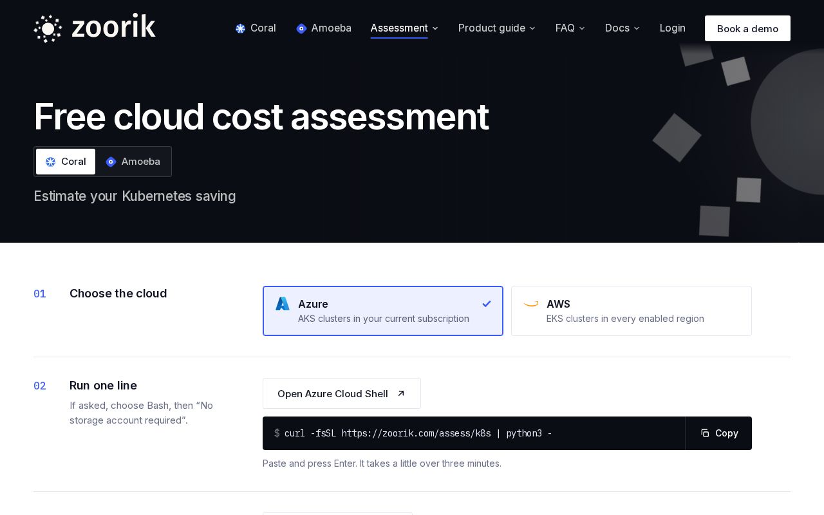This screenshot has height=515, width=824.
Task: Click the copy clipboard icon
Action: (x=705, y=433)
